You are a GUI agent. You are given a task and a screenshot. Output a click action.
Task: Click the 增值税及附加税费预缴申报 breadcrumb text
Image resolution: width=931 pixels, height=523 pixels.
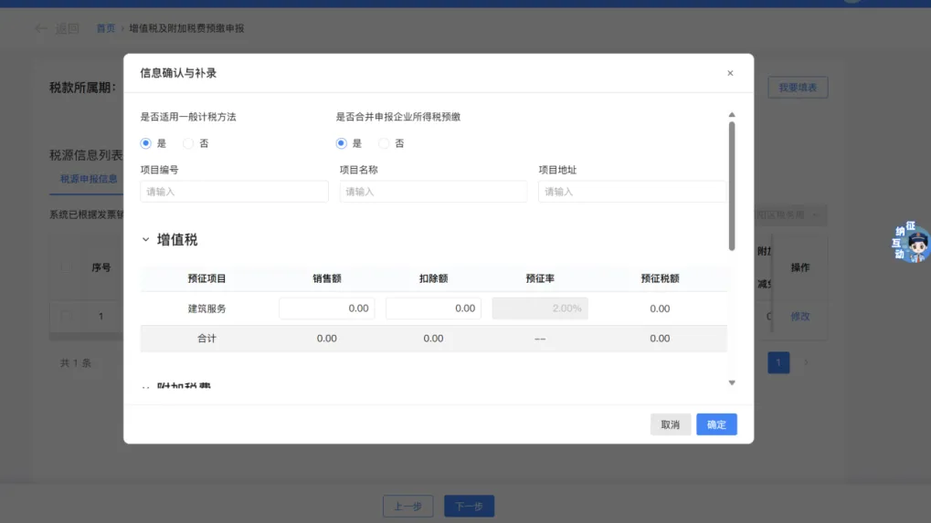(186, 28)
